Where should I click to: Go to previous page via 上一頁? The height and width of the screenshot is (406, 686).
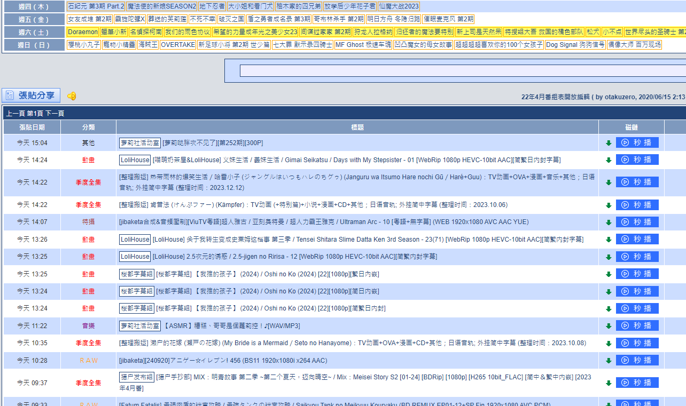point(15,113)
